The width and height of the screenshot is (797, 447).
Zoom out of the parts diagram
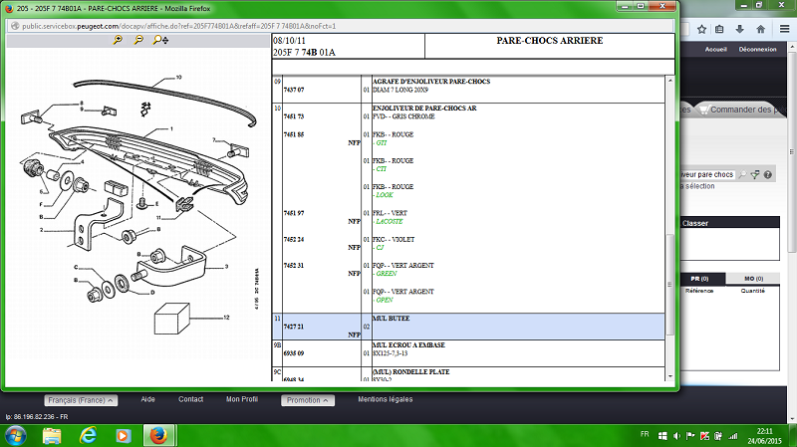(138, 40)
